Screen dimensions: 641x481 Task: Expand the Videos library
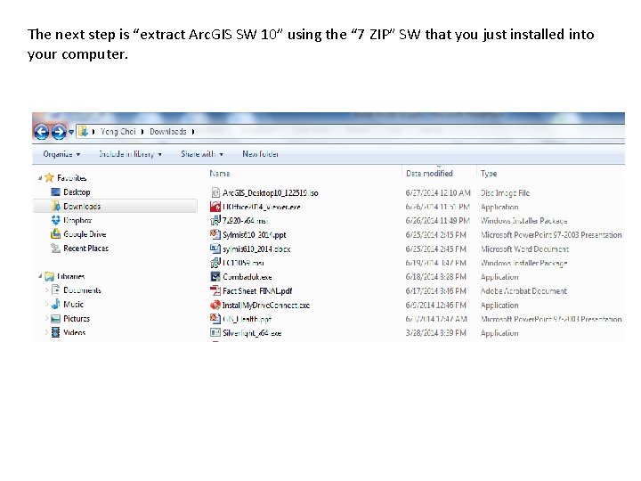point(46,332)
